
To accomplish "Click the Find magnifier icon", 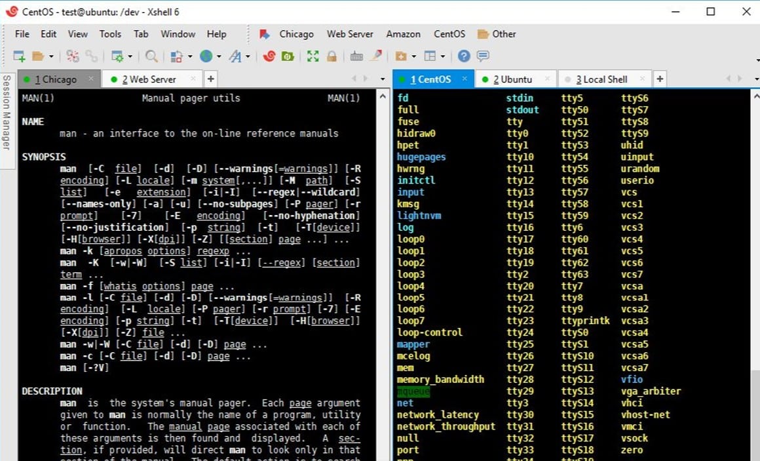I will 151,56.
